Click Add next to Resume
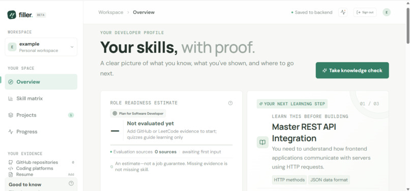 pyautogui.click(x=71, y=175)
